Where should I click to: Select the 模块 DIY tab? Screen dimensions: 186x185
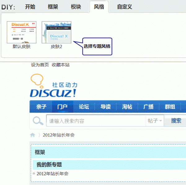(76, 7)
